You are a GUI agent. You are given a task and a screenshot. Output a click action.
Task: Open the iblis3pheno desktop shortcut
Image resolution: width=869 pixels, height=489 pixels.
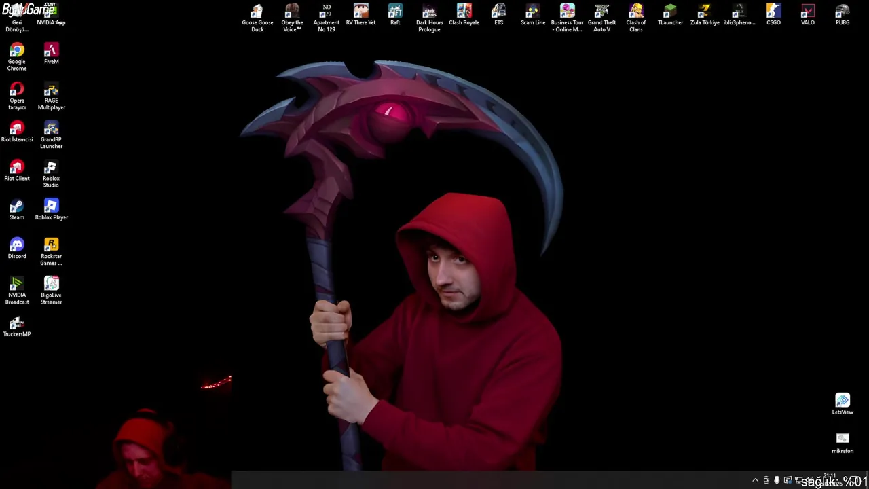739,15
